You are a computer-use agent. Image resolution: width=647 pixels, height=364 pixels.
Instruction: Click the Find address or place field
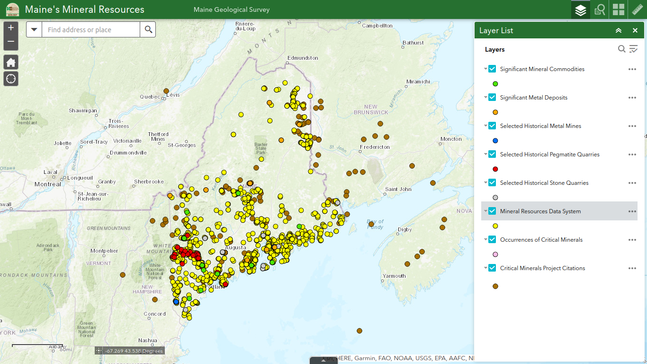tap(91, 29)
